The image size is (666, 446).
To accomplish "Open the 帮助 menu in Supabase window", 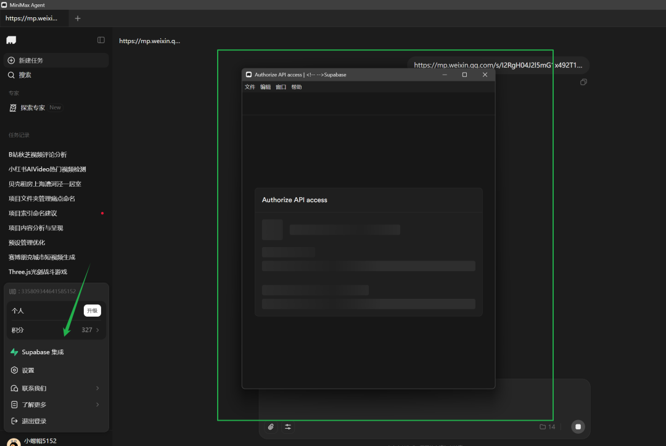I will coord(297,87).
